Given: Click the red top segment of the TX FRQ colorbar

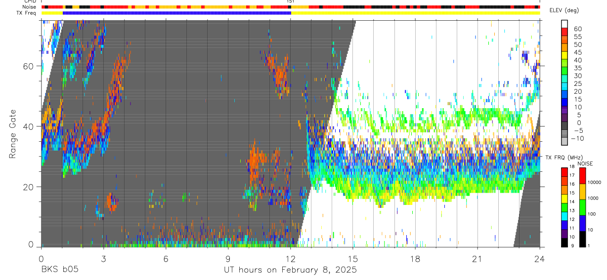Looking at the screenshot, I should point(564,172).
